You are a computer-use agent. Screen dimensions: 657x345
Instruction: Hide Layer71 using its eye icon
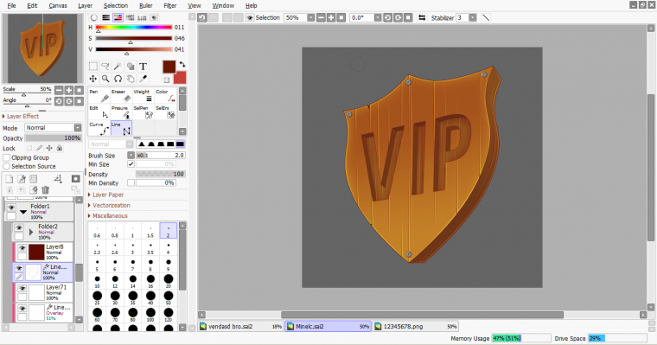click(22, 289)
